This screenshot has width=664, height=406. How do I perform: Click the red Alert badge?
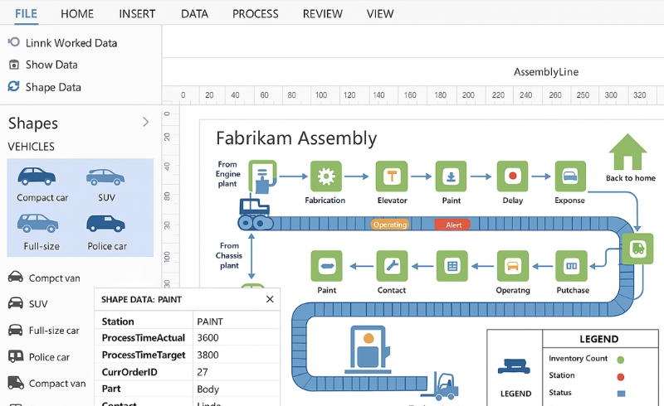pos(452,225)
